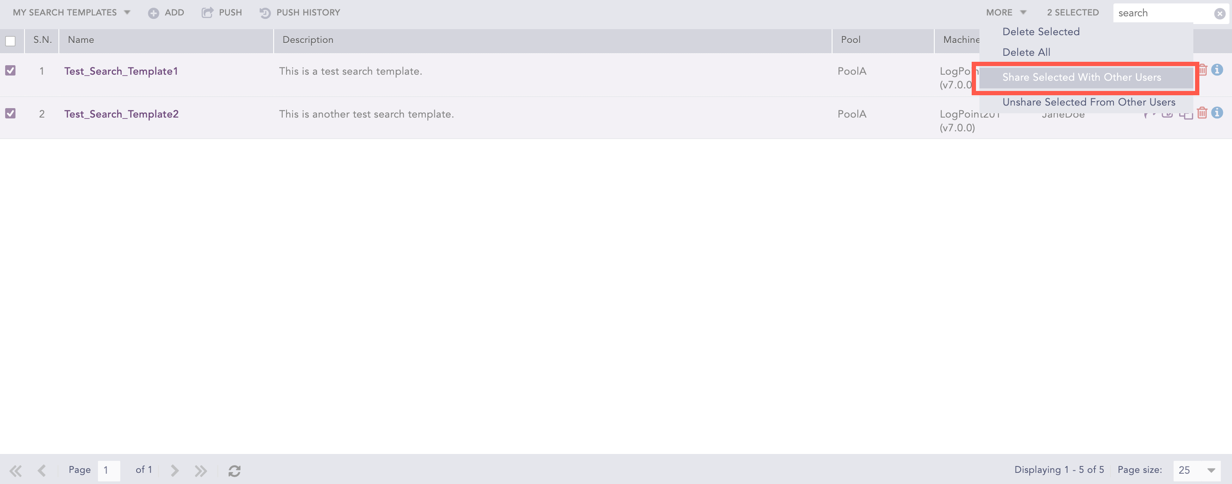The height and width of the screenshot is (484, 1232).
Task: Click the delete trash icon for Test_Search_Template2
Action: tap(1202, 113)
